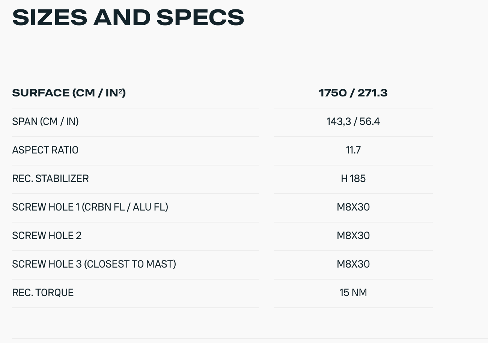488x343 pixels.
Task: Click the M8X30 value for screw hole 3
Action: tap(353, 264)
